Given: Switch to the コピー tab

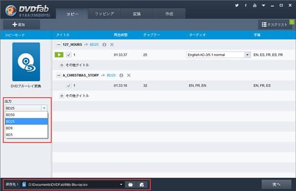Looking at the screenshot, I should pos(72,14).
